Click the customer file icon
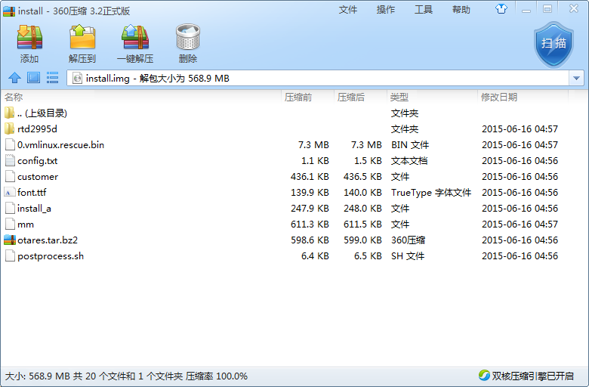The height and width of the screenshot is (387, 589). tap(10, 177)
